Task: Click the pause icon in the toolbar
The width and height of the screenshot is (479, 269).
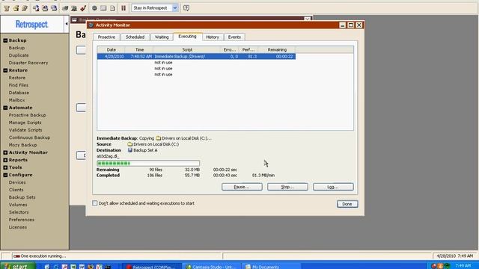Action: click(x=123, y=8)
